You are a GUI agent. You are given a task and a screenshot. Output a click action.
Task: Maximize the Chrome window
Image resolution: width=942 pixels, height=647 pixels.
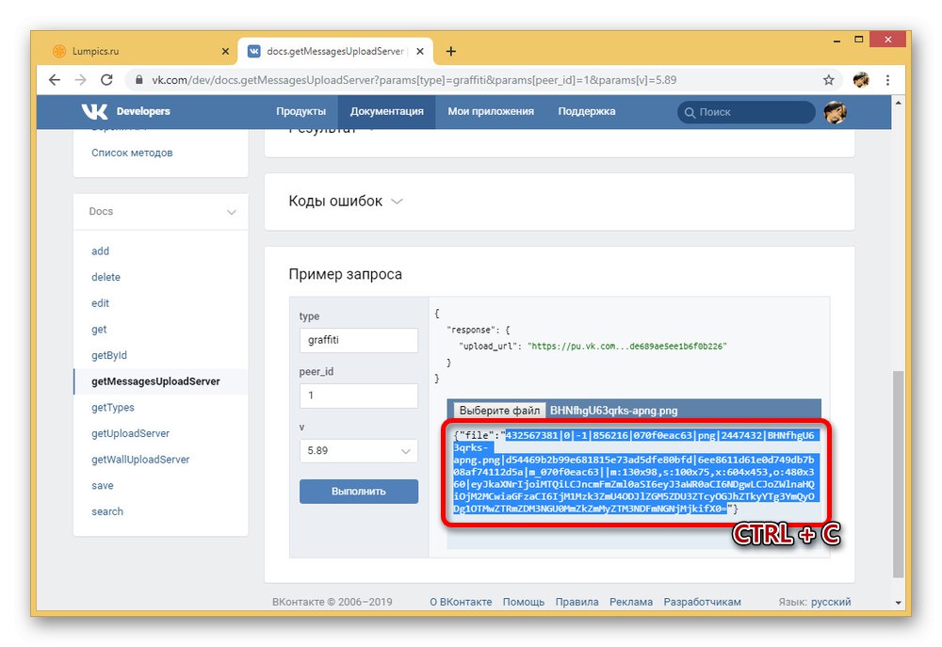tap(859, 40)
